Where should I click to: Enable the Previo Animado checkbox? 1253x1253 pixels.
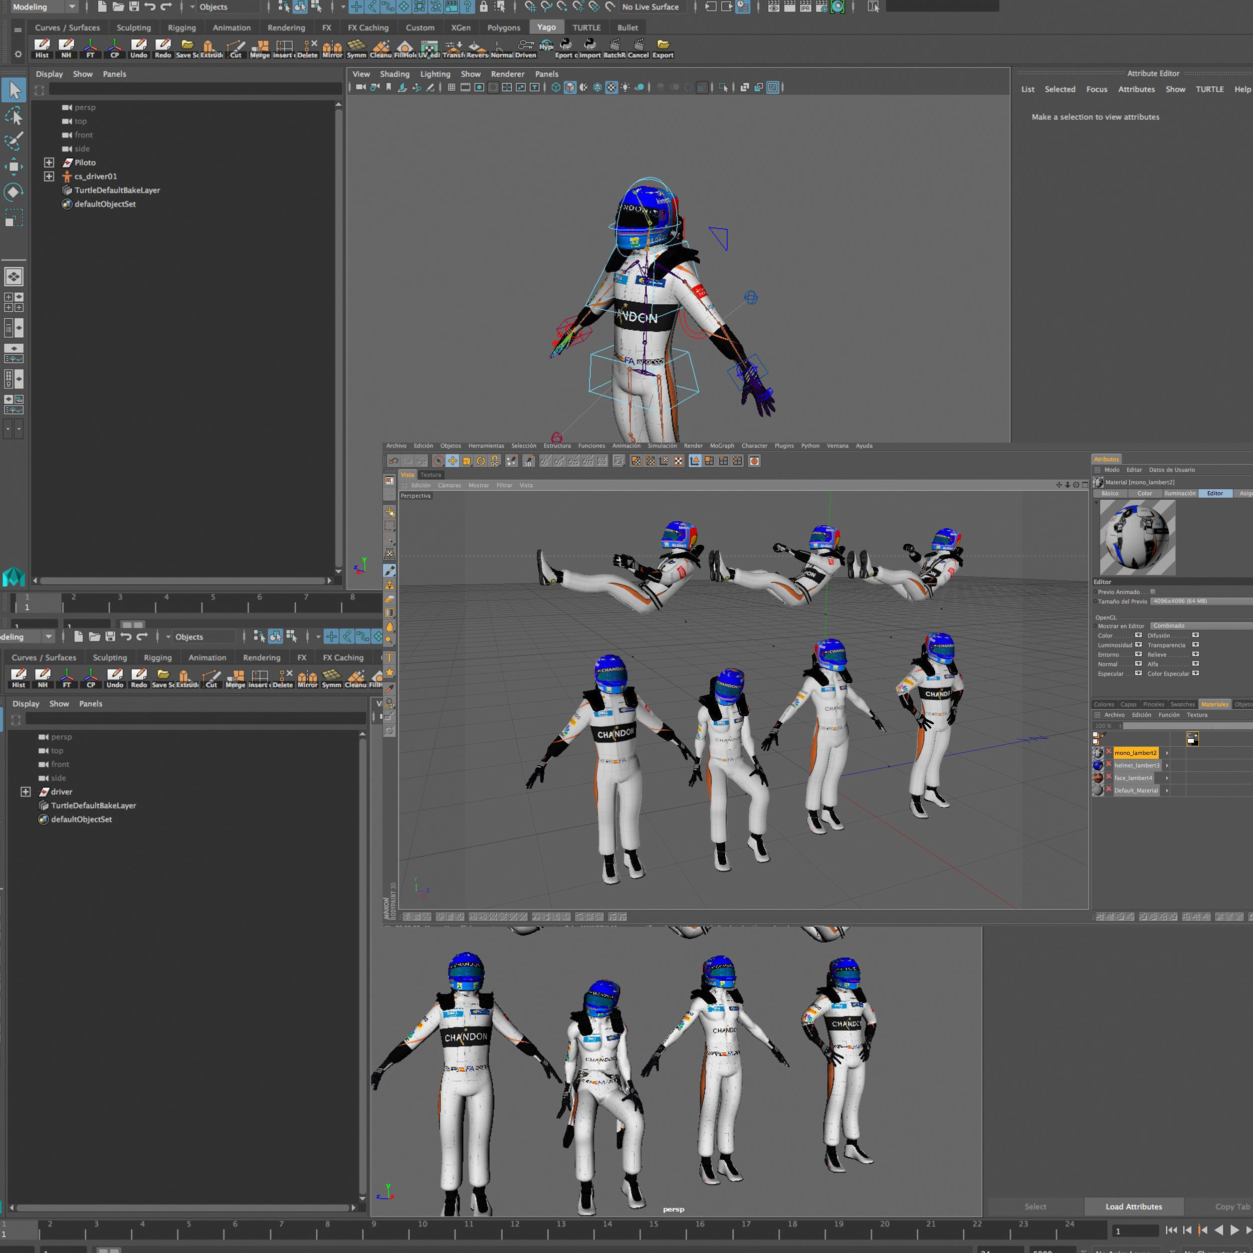[1152, 591]
